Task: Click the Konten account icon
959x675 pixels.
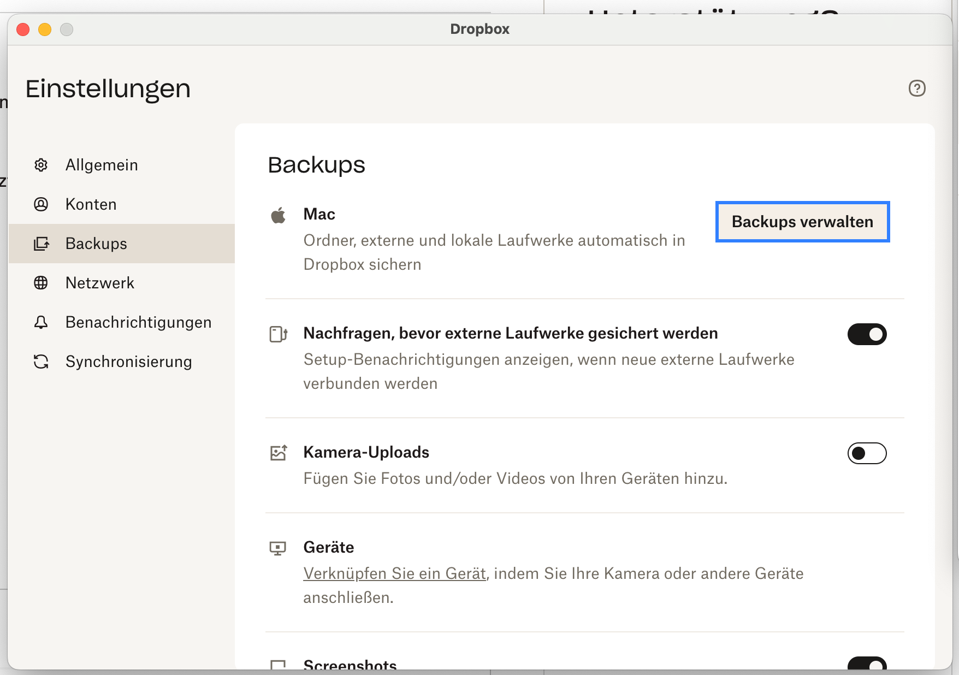Action: click(41, 204)
